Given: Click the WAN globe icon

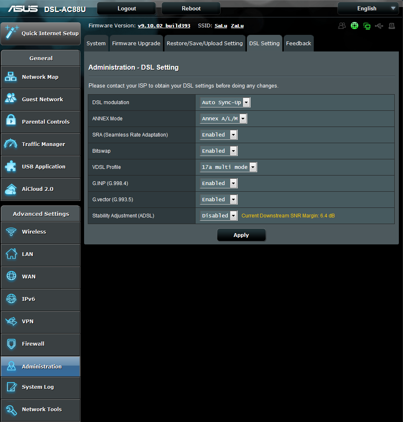Looking at the screenshot, I should [x=11, y=276].
